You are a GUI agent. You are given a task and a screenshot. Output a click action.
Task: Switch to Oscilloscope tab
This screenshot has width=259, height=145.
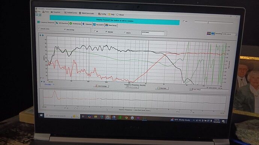click(x=75, y=24)
